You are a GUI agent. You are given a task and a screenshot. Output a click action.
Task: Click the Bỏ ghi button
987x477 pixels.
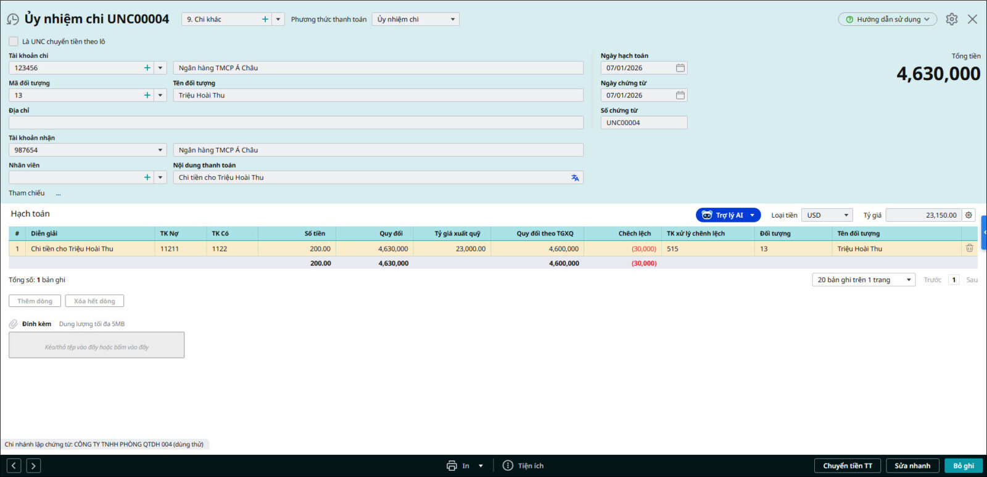point(963,466)
